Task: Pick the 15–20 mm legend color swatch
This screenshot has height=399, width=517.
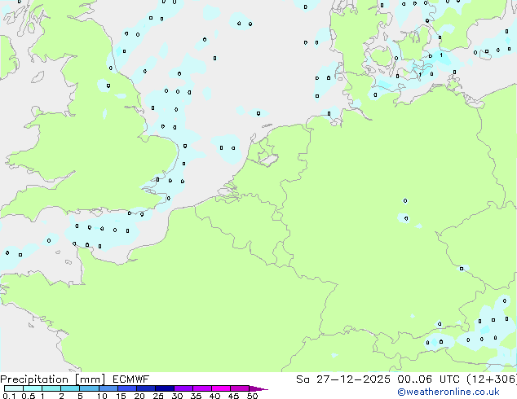Action: (126, 388)
